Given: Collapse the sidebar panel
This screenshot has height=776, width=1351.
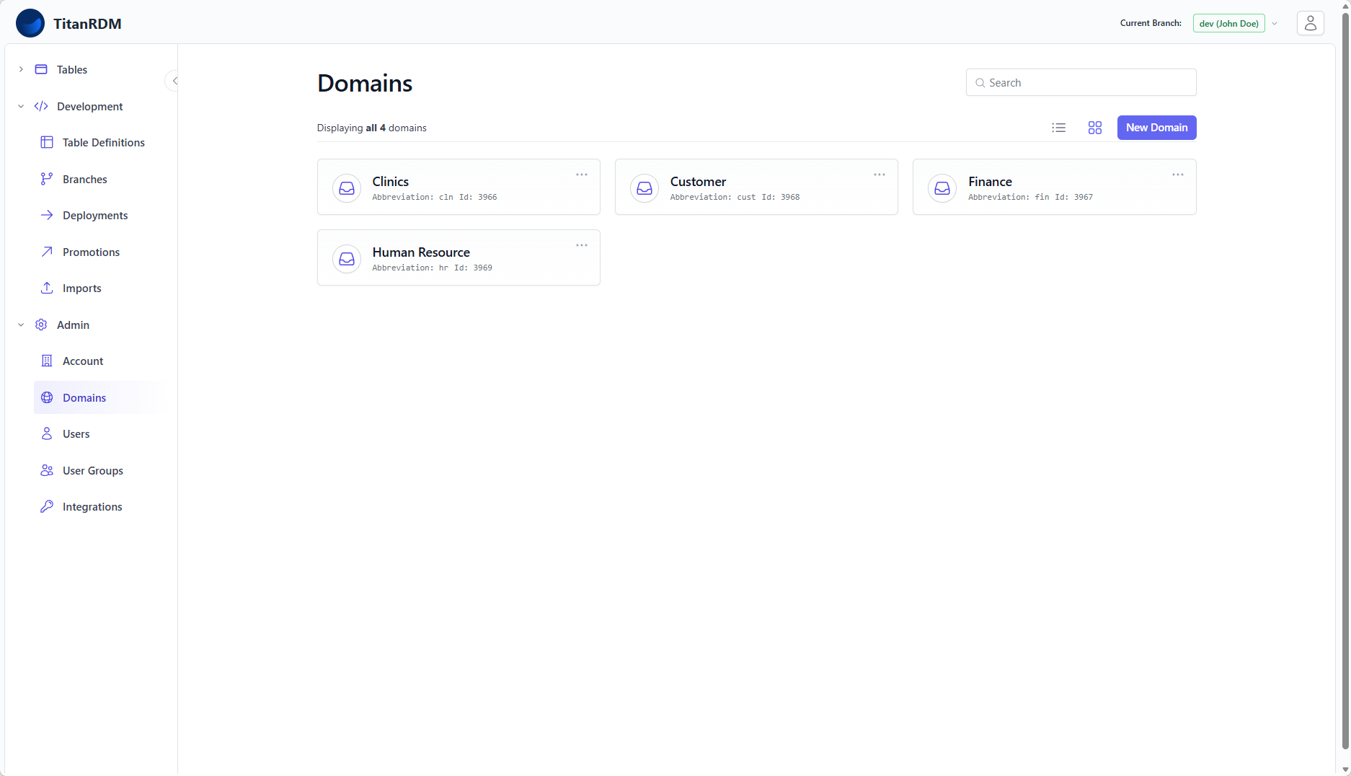Looking at the screenshot, I should tap(174, 81).
